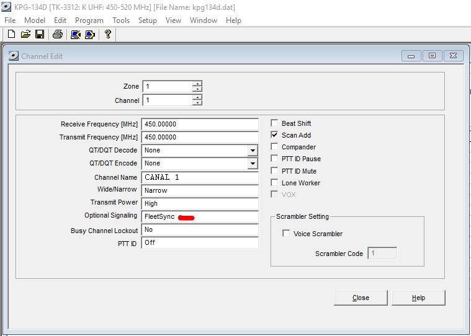Image resolution: width=471 pixels, height=336 pixels.
Task: Click the yellow question mark Help icon
Action: (107, 34)
